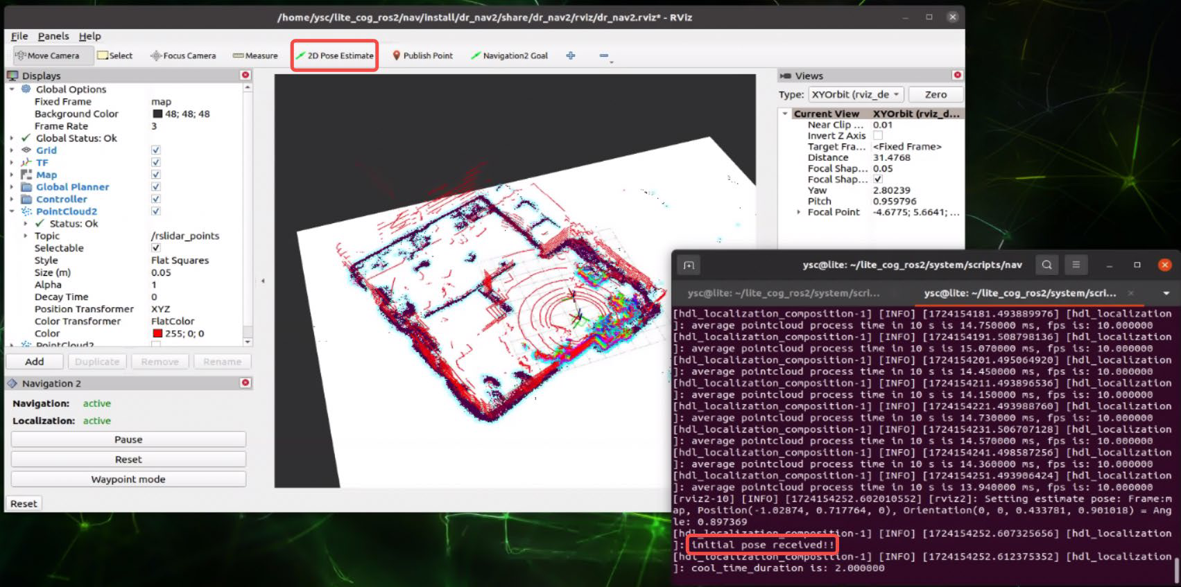Open search in the terminal window
The height and width of the screenshot is (587, 1181).
(x=1047, y=265)
